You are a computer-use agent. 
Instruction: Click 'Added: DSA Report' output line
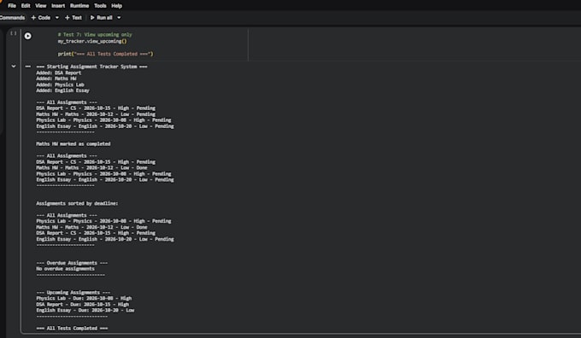click(x=59, y=73)
